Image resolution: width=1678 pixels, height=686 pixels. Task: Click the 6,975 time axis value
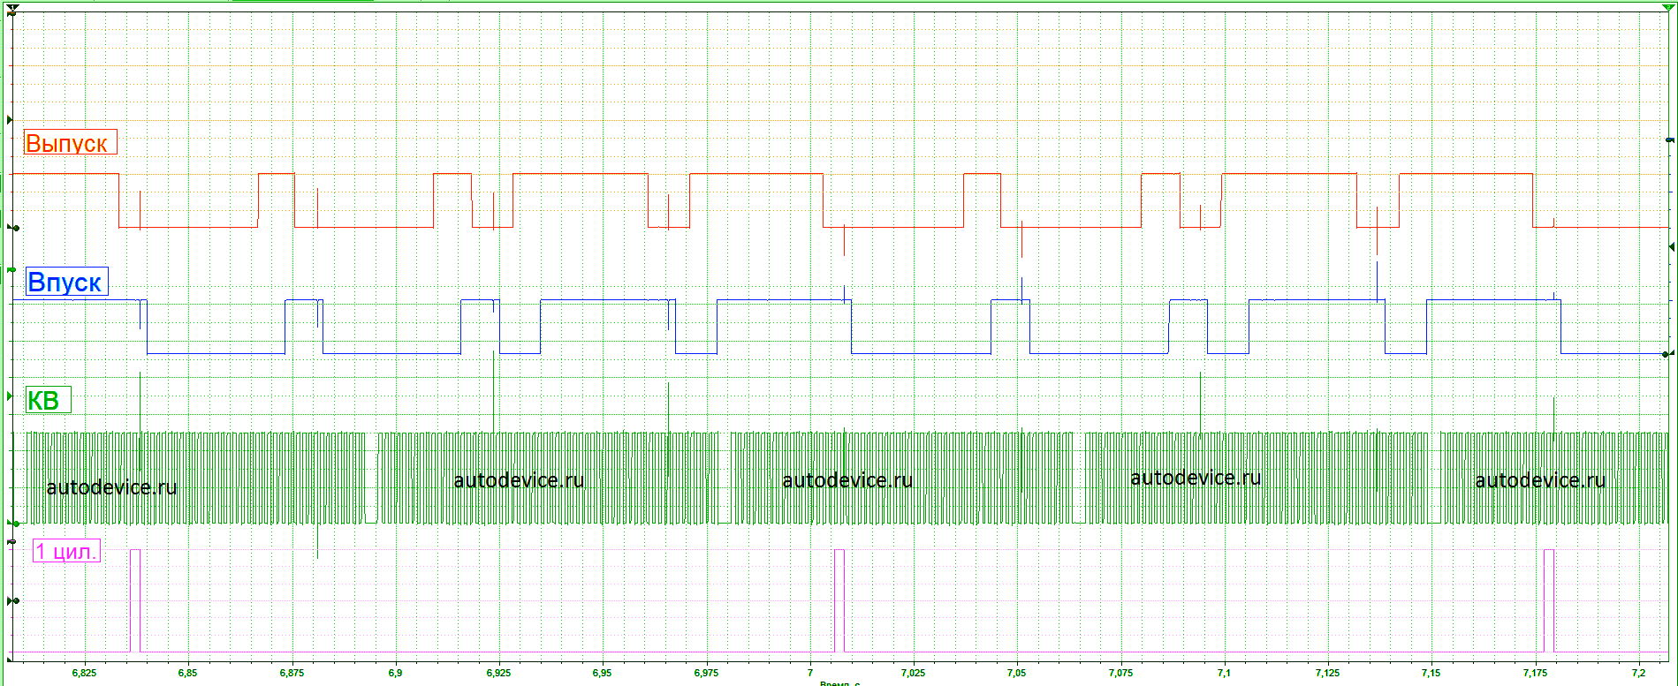click(x=706, y=674)
